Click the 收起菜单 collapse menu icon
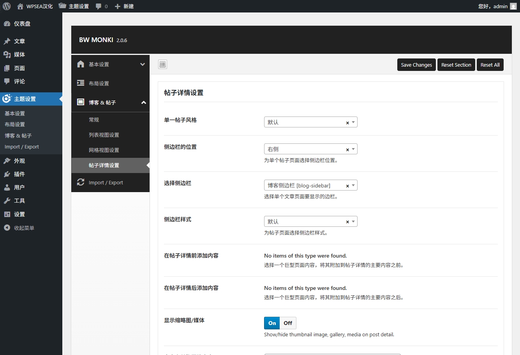Image resolution: width=520 pixels, height=355 pixels. [x=7, y=228]
